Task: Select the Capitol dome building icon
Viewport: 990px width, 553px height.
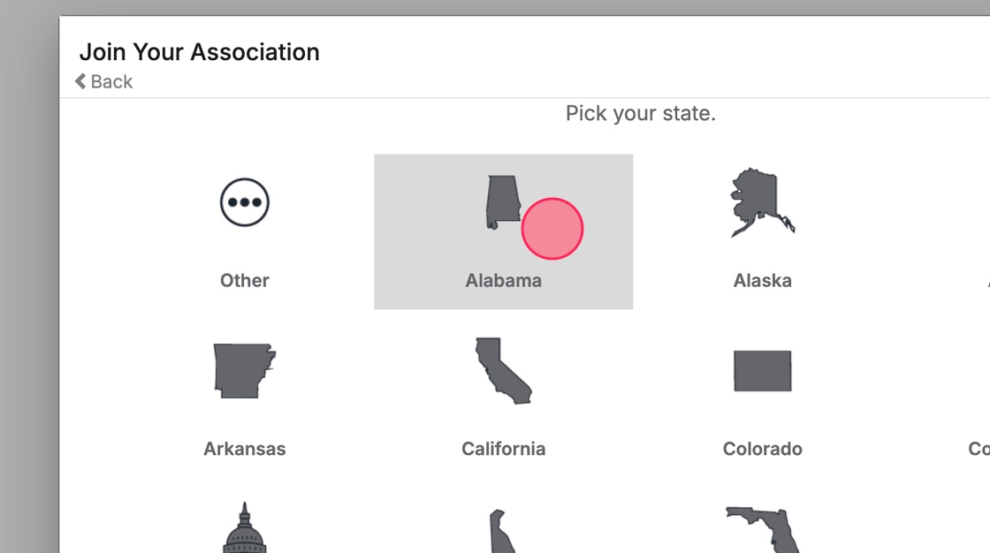Action: (x=245, y=528)
